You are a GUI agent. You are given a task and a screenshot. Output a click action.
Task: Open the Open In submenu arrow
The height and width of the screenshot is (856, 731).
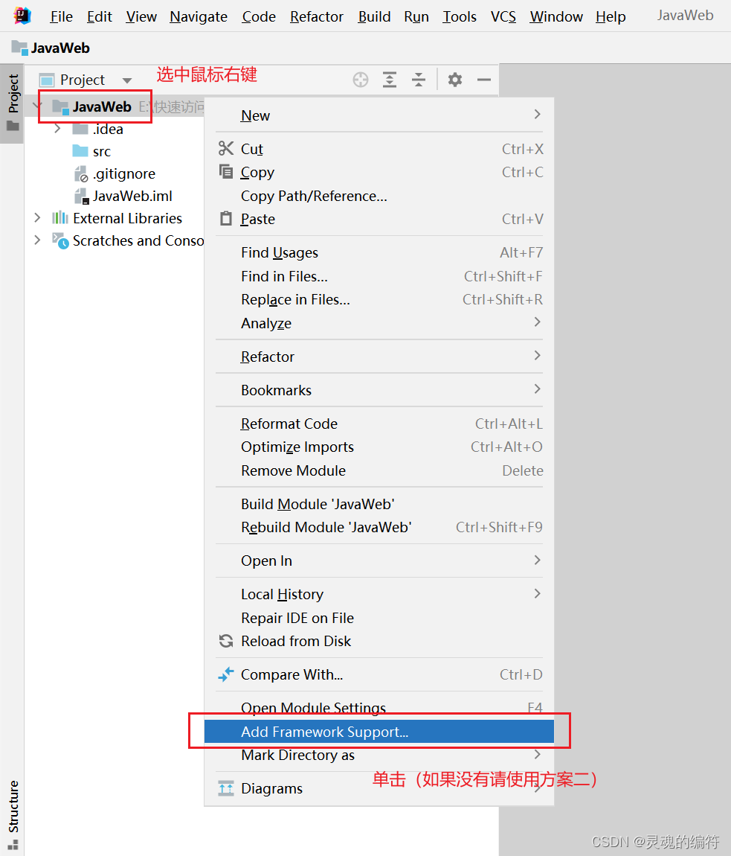[x=538, y=560]
